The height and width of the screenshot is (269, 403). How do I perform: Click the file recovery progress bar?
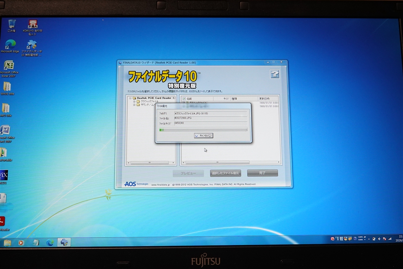(x=203, y=130)
